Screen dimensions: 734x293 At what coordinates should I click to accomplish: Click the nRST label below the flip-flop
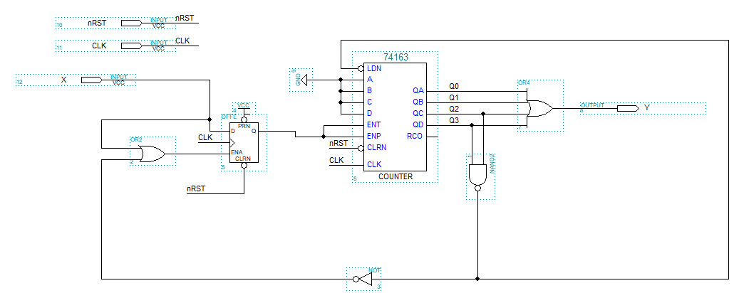tap(196, 189)
